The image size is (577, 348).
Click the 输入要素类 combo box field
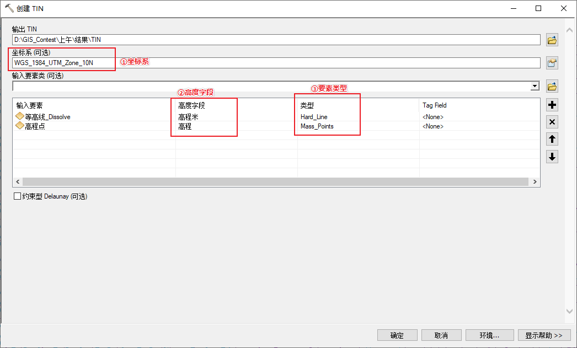tap(276, 86)
